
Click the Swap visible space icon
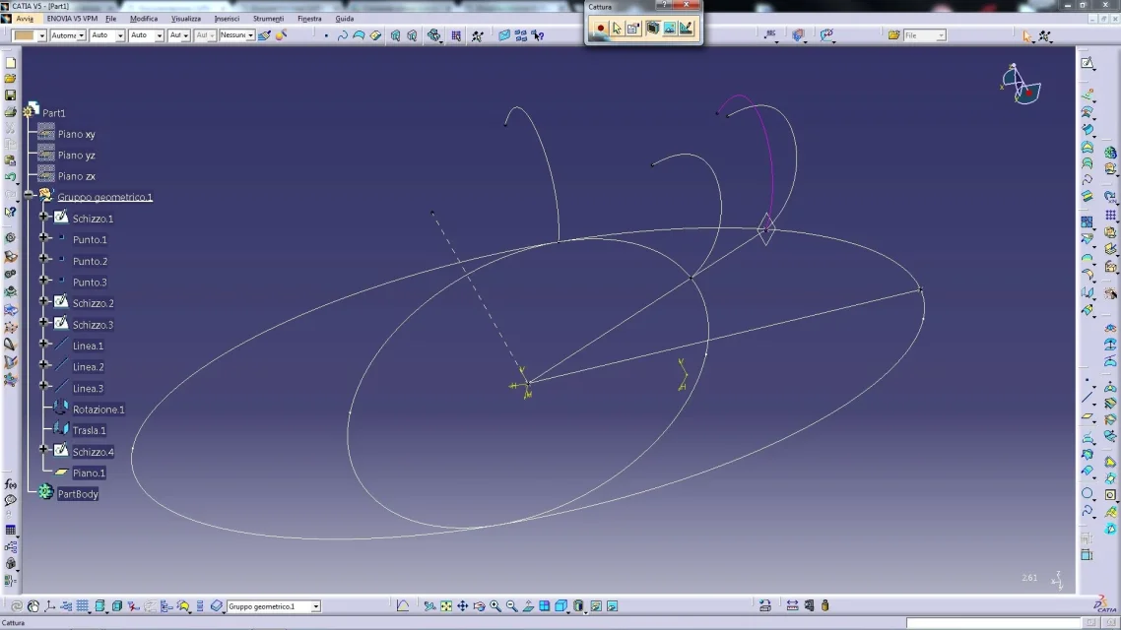click(613, 605)
